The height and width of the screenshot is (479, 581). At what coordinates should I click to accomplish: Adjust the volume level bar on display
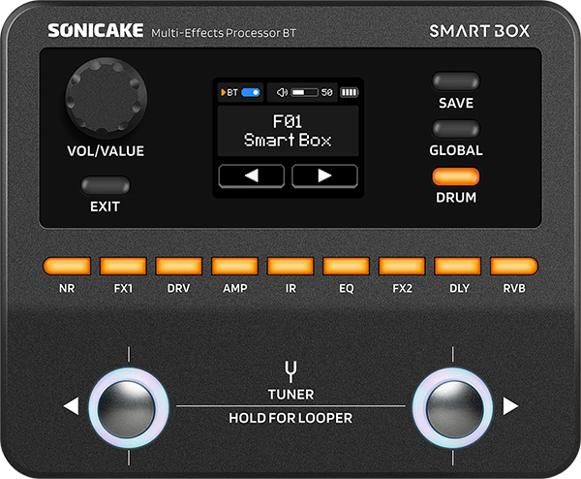[304, 92]
